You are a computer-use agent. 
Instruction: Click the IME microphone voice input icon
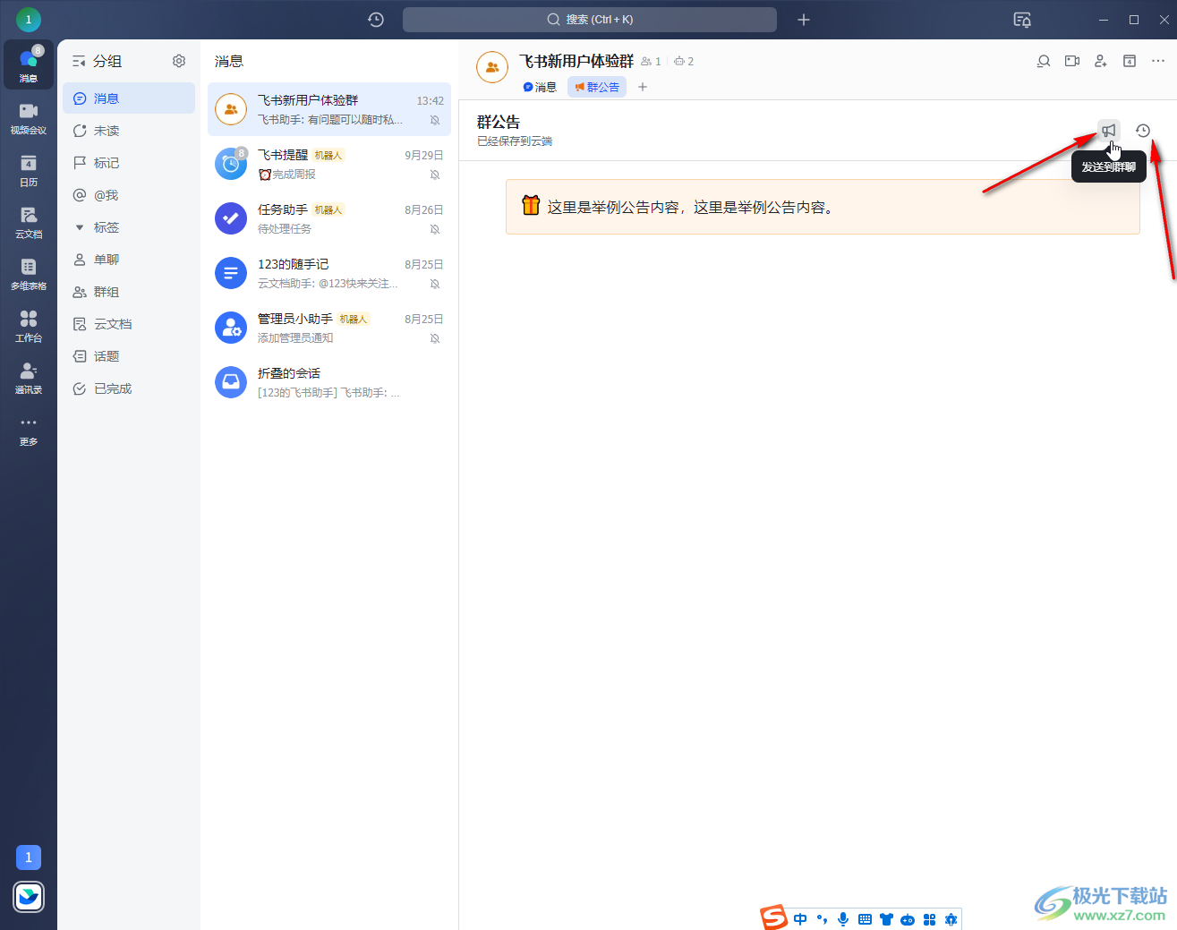tap(843, 919)
